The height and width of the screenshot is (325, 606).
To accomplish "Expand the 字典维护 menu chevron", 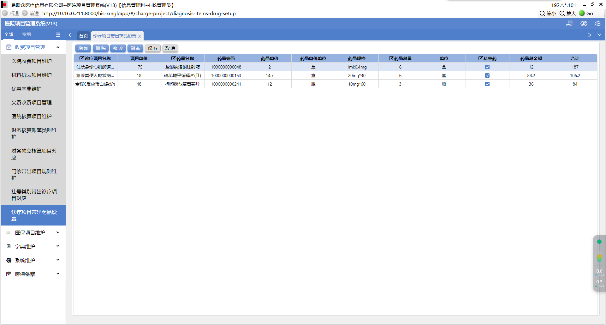I will [58, 246].
